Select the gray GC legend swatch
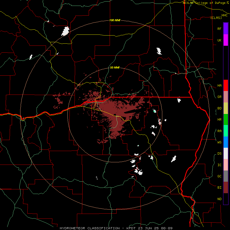 pos(226,176)
